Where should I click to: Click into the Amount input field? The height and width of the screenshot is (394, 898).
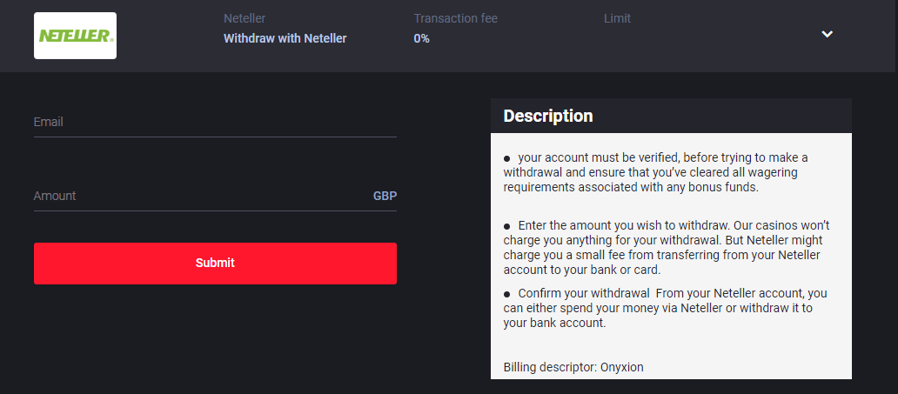(x=200, y=197)
